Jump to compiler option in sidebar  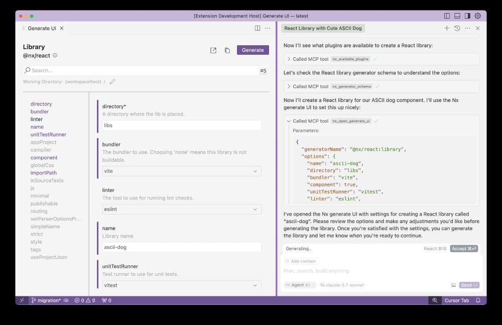(x=41, y=150)
